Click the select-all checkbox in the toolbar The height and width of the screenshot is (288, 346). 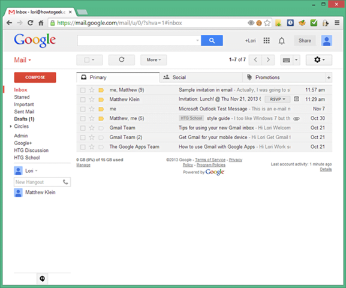pyautogui.click(x=87, y=60)
